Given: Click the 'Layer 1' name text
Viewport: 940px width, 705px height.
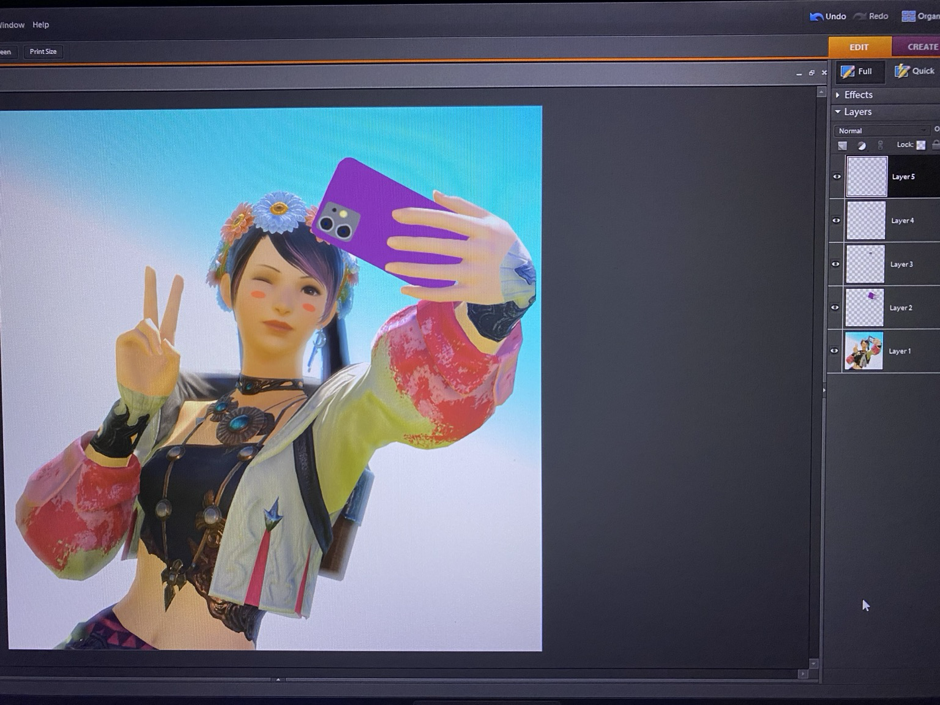Looking at the screenshot, I should (900, 351).
